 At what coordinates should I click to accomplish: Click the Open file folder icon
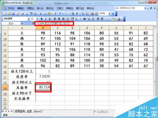pyautogui.click(x=9, y=14)
